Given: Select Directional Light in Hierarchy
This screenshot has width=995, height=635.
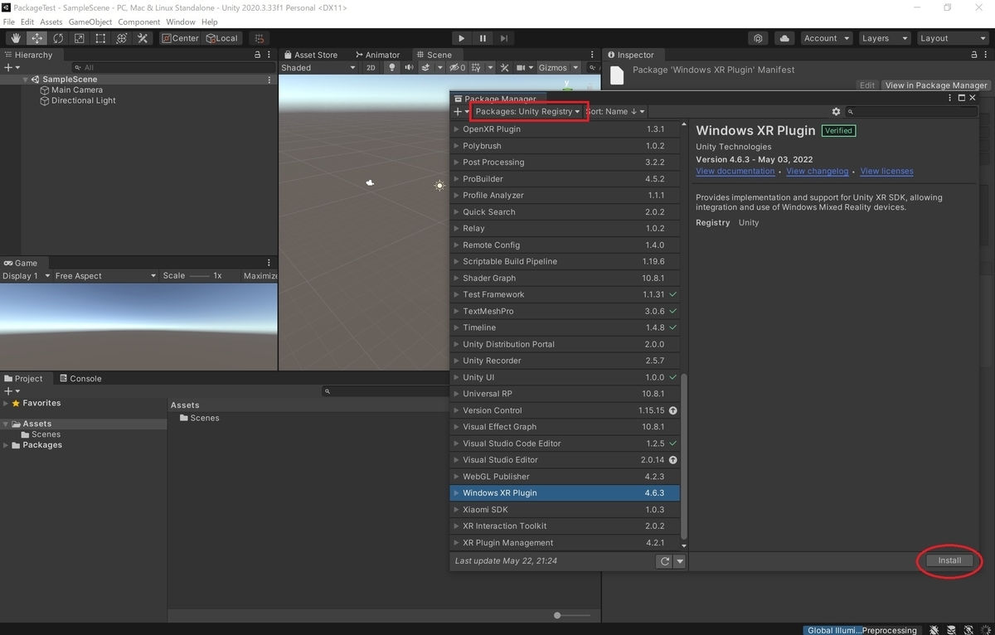Looking at the screenshot, I should (78, 101).
